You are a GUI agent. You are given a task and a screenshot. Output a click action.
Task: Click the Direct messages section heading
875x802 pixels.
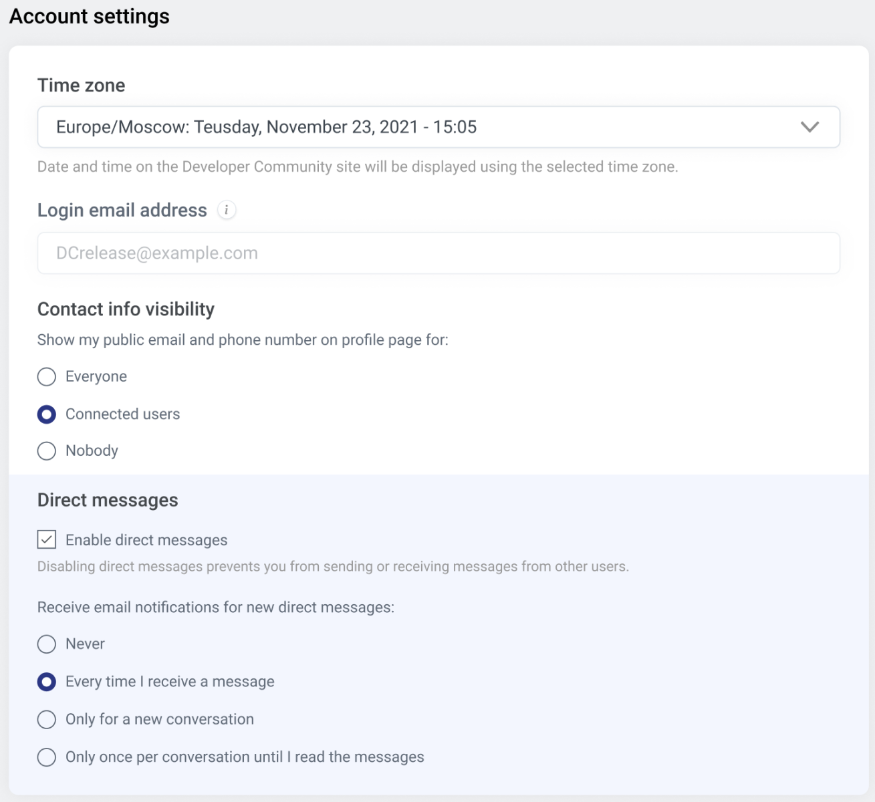108,501
